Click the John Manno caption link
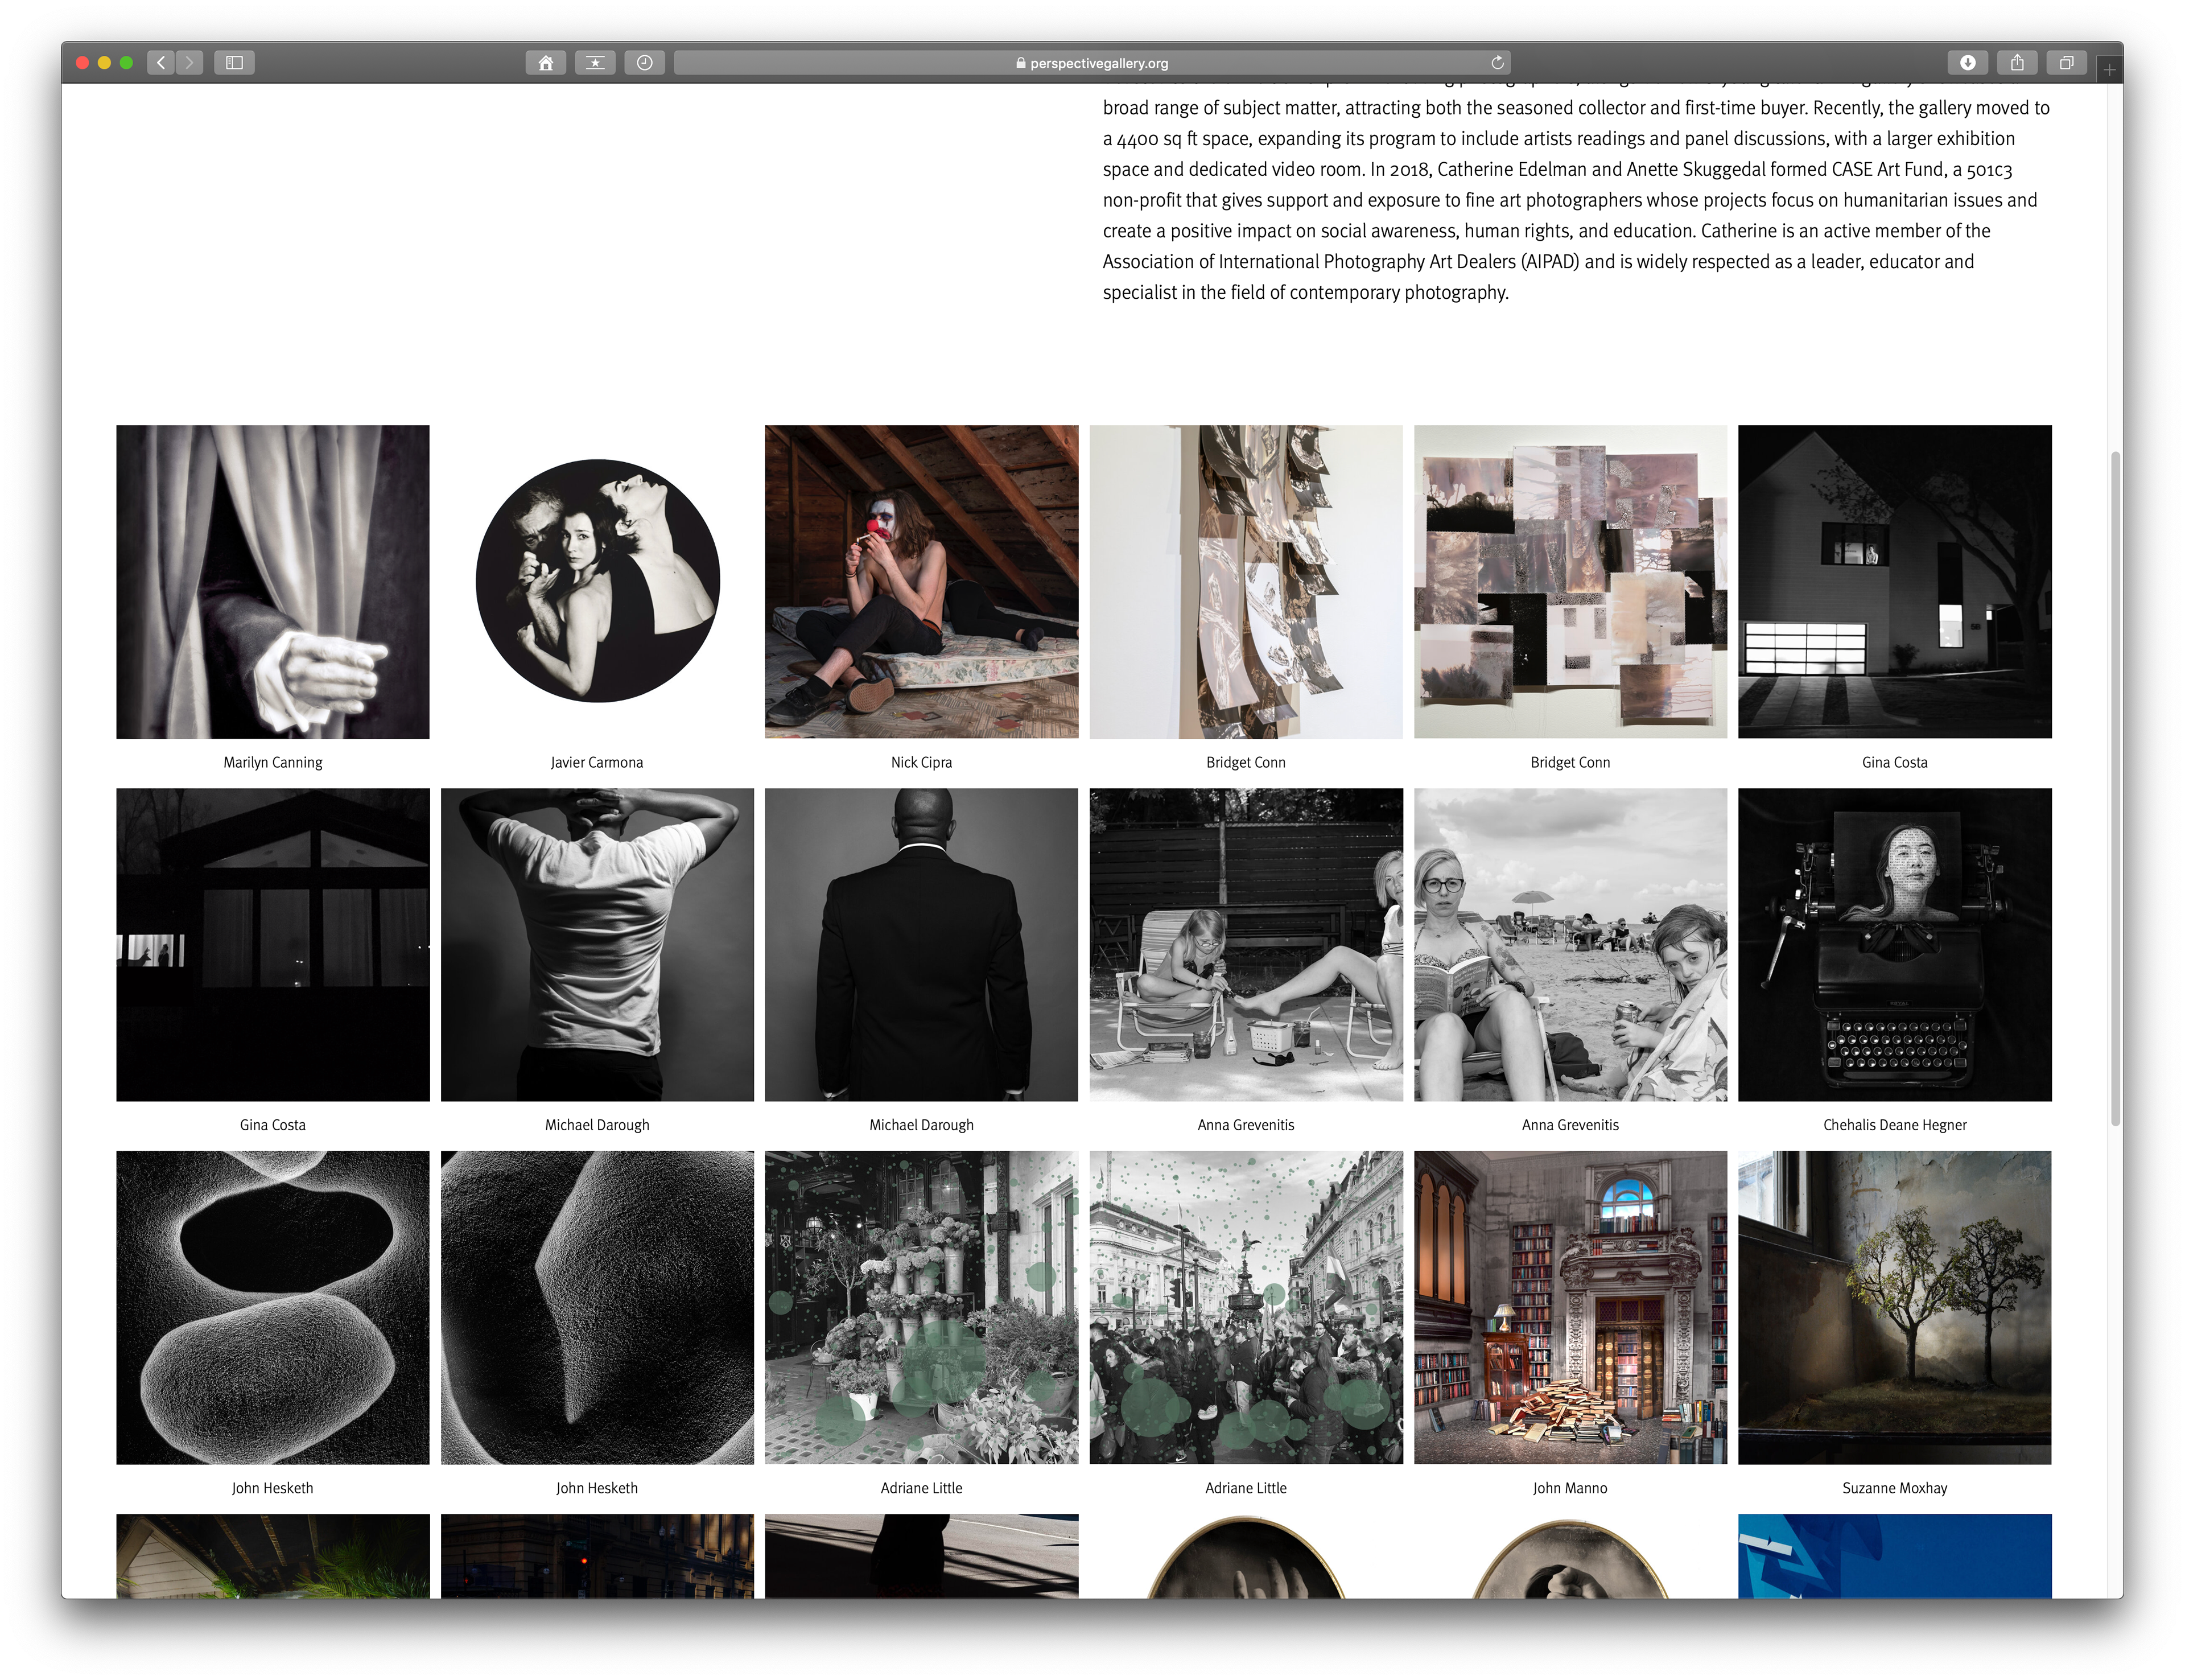Viewport: 2185px width, 1680px height. click(1569, 1488)
